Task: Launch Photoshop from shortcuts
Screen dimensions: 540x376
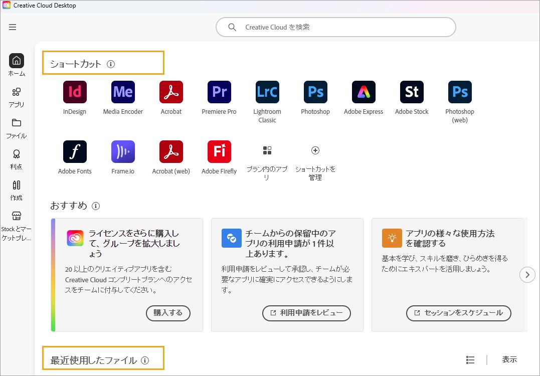Action: tap(315, 92)
